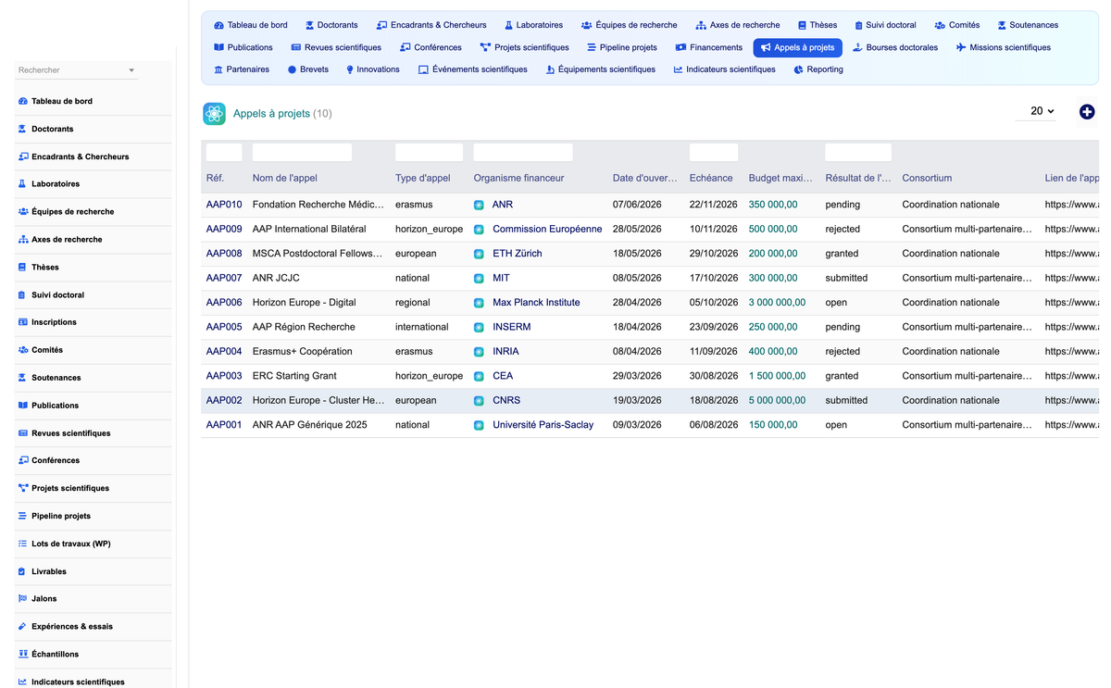
Task: Click sidebar Axes de recherche hierarchy icon
Action: (23, 239)
